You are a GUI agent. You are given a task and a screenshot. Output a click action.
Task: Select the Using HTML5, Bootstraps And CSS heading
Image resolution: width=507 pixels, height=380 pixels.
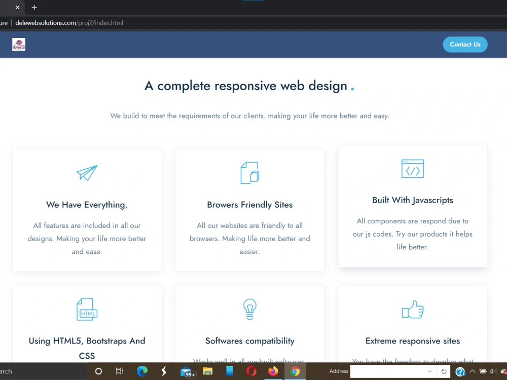87,348
